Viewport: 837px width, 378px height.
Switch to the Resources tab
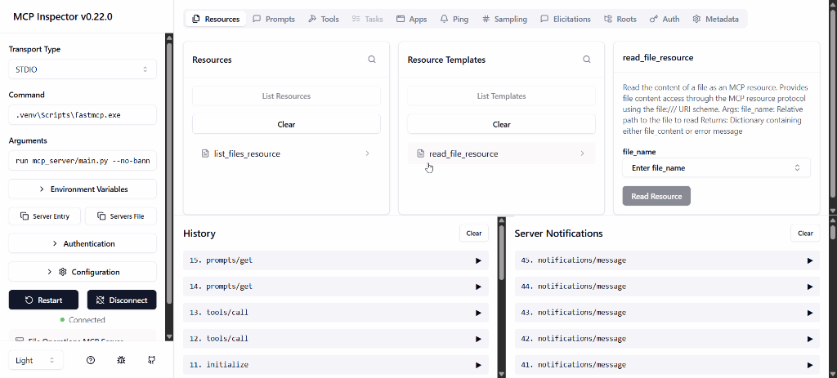coord(216,19)
